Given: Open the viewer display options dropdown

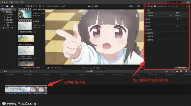Looking at the screenshot, I should 140,6.
